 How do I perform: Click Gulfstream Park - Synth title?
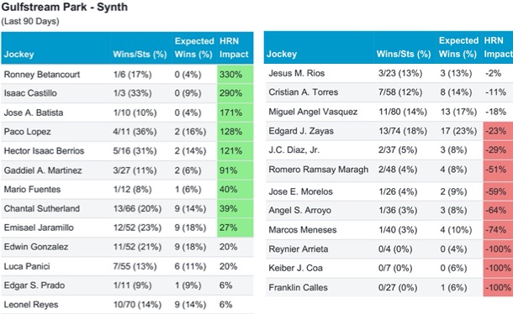tap(65, 8)
